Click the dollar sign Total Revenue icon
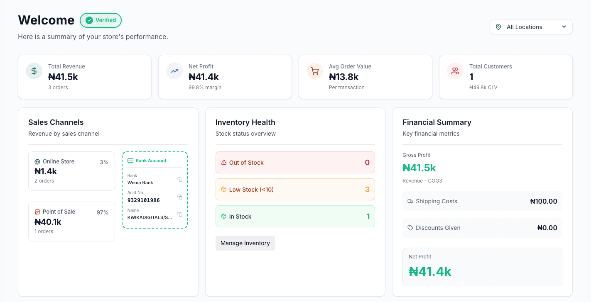Screen dimensions: 591x302 click(x=34, y=71)
